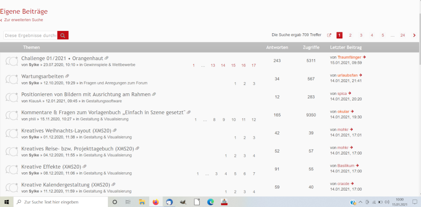The width and height of the screenshot is (421, 207).
Task: Select current results page 1
Action: pyautogui.click(x=340, y=35)
